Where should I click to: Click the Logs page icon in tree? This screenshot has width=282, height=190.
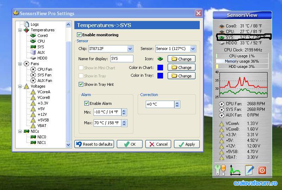coord(26,24)
